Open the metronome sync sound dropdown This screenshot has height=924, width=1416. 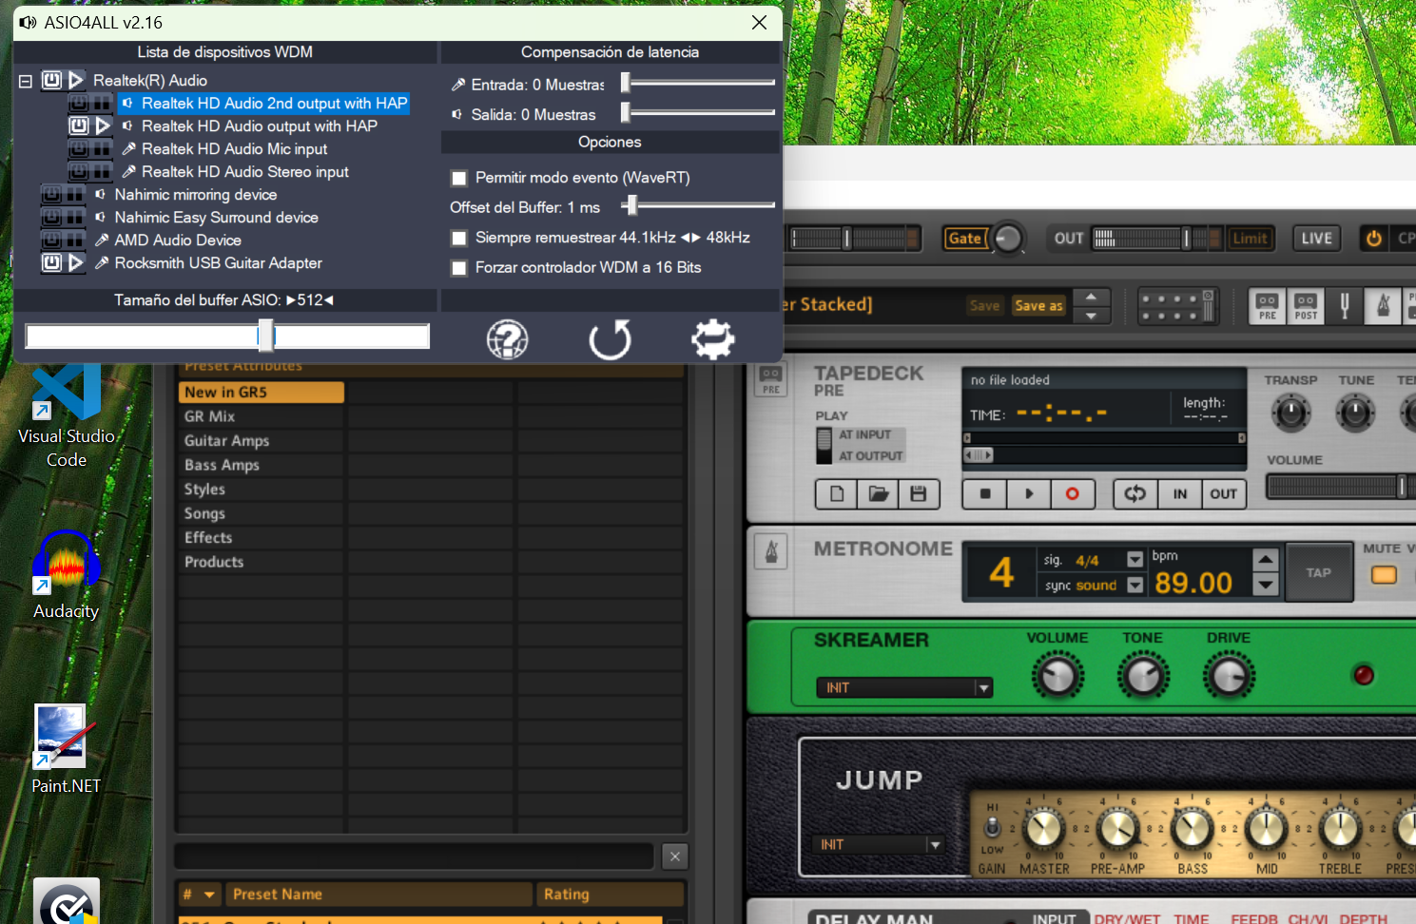click(x=1135, y=586)
